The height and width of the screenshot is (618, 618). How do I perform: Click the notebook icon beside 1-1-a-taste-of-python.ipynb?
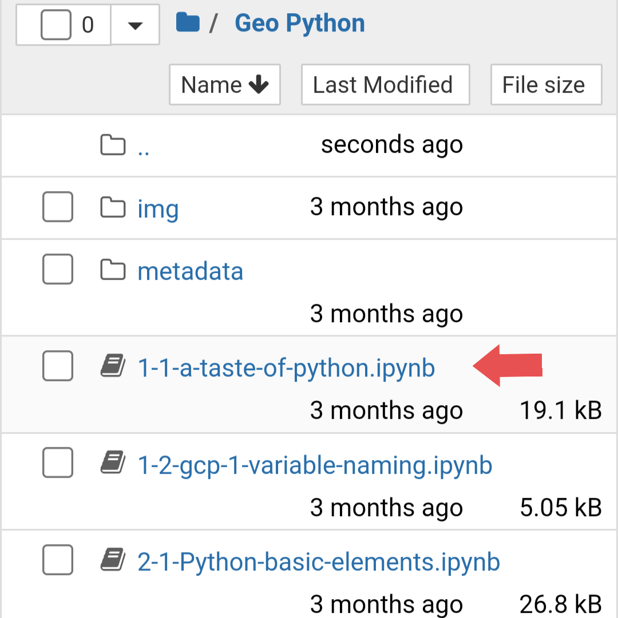pyautogui.click(x=113, y=365)
